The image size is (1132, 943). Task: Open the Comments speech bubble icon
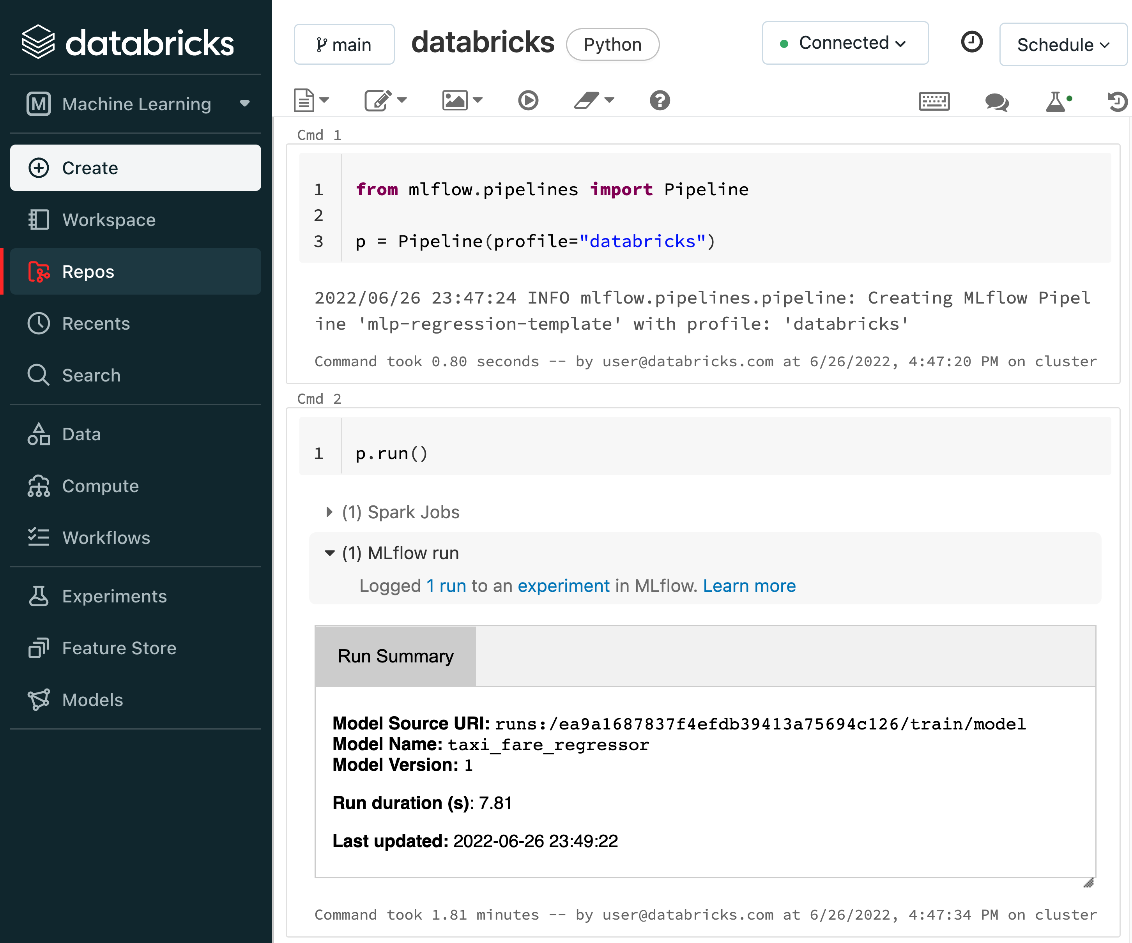pyautogui.click(x=997, y=102)
